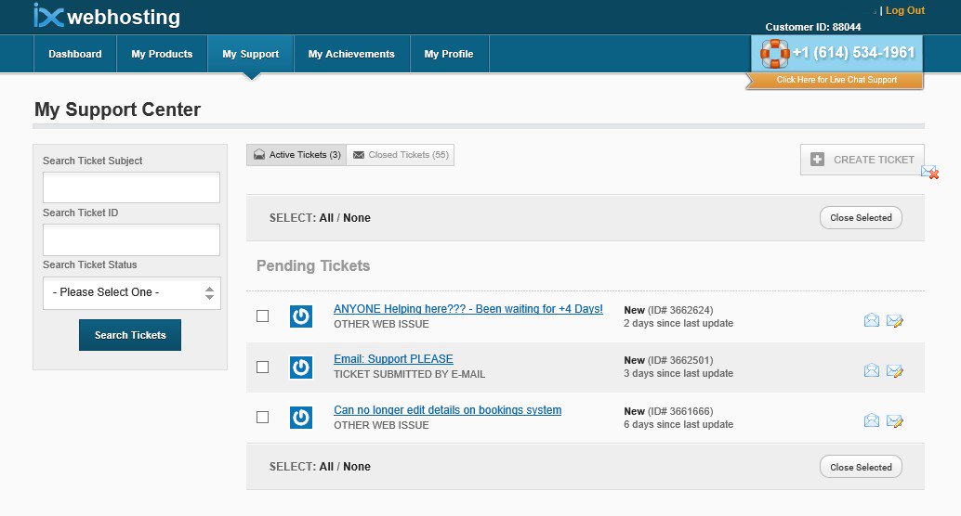Tick checkbox for 'Can no longer edit details' ticket

(x=262, y=417)
